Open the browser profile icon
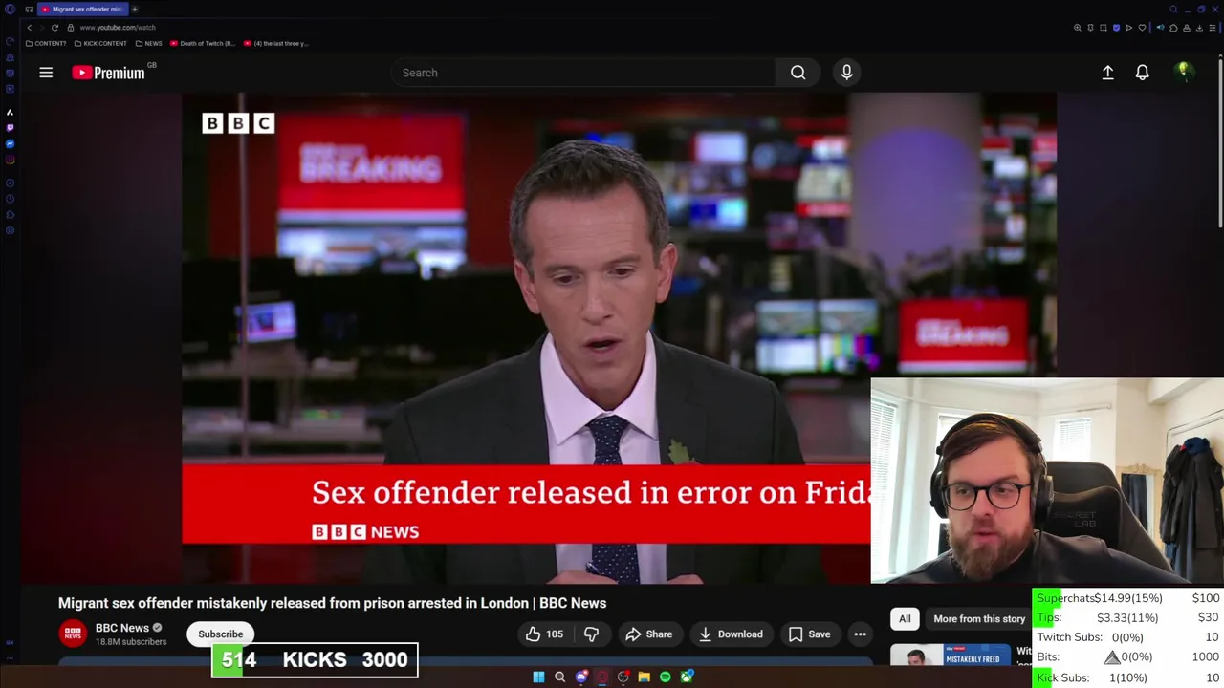The height and width of the screenshot is (688, 1224). (1187, 28)
